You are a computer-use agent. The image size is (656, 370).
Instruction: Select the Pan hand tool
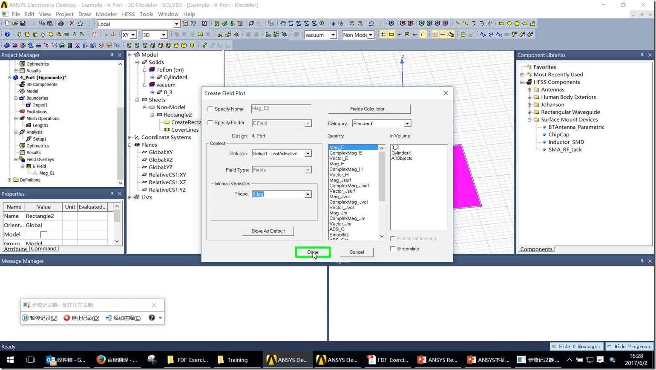[x=283, y=23]
